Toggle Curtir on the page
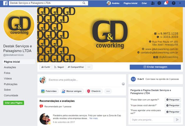Image resolution: width=185 pixels, height=126 pixels. click(46, 67)
